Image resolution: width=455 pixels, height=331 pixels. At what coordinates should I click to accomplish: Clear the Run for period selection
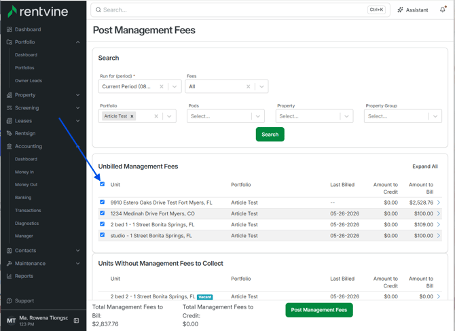[162, 86]
